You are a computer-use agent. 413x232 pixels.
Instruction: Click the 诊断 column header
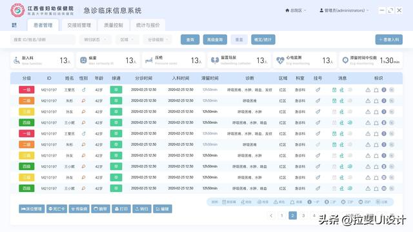[x=250, y=79]
